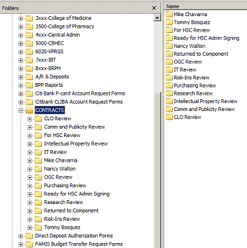Click Research Review folder icon in Name list
247x248 pixels.
pos(169,93)
